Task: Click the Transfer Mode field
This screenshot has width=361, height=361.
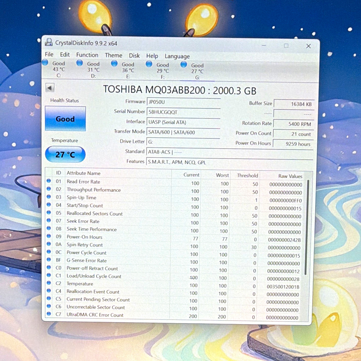Action: pos(184,132)
